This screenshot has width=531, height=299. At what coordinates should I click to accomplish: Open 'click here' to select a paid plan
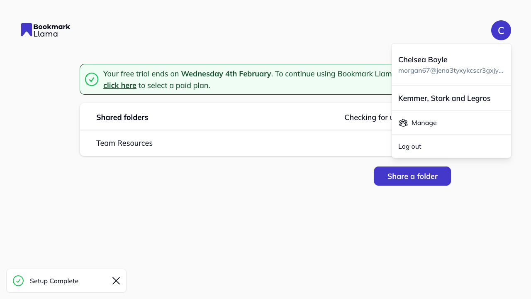119,85
